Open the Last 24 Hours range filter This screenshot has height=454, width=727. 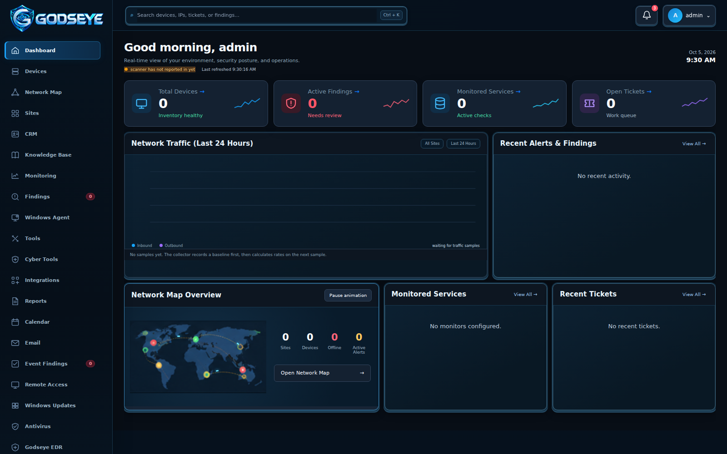pyautogui.click(x=463, y=143)
